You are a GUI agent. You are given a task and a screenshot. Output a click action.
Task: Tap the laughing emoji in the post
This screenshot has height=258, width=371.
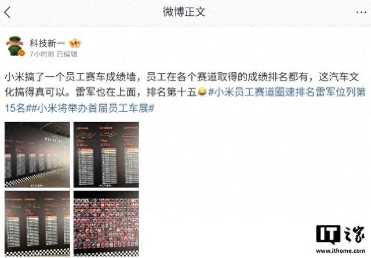pyautogui.click(x=202, y=92)
